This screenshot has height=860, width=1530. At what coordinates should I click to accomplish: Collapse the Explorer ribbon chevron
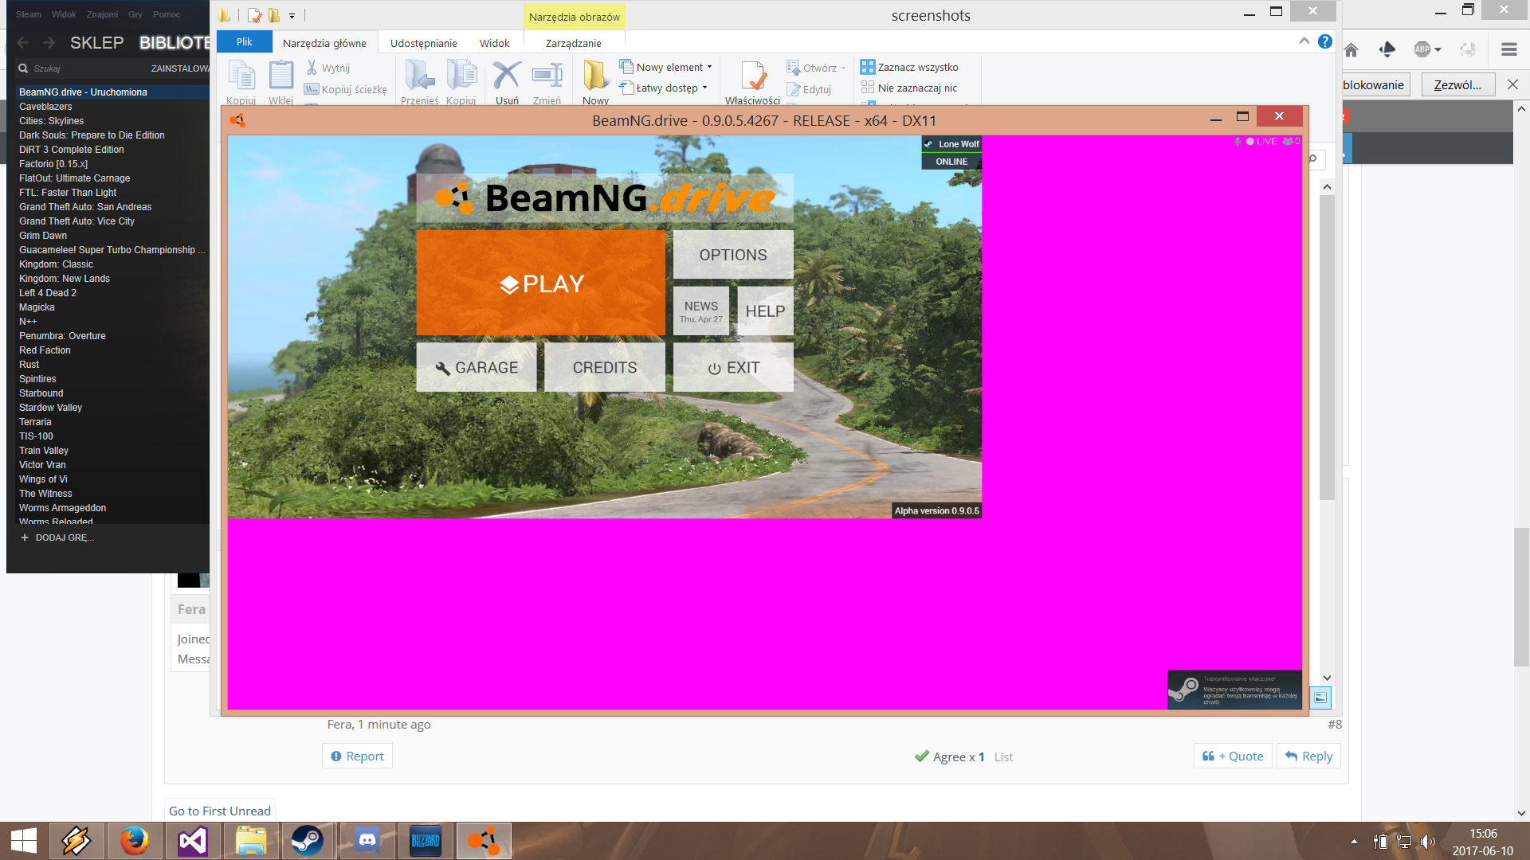click(x=1304, y=41)
